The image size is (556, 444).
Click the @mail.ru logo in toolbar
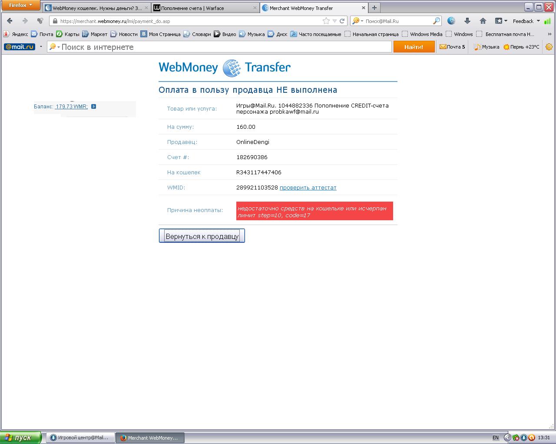[20, 47]
